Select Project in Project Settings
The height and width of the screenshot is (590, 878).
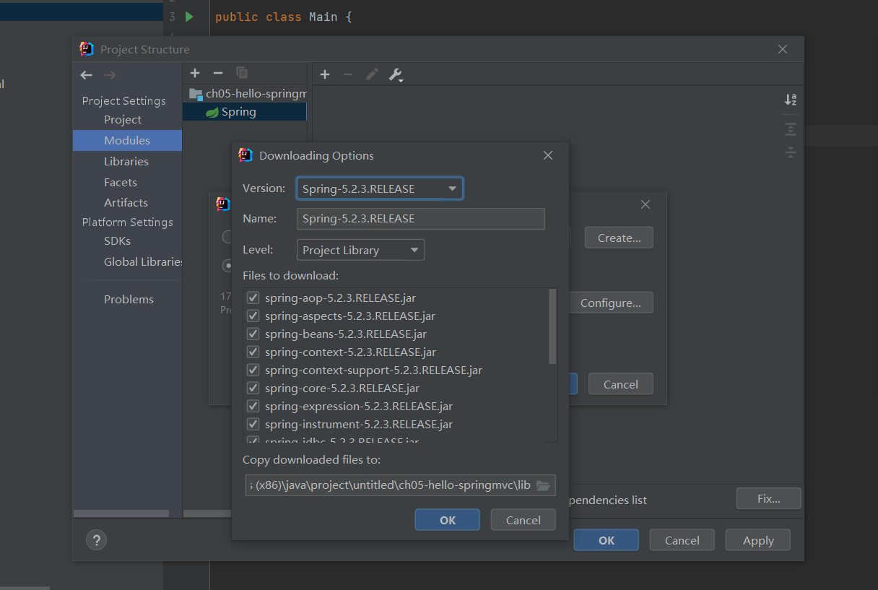pyautogui.click(x=123, y=119)
